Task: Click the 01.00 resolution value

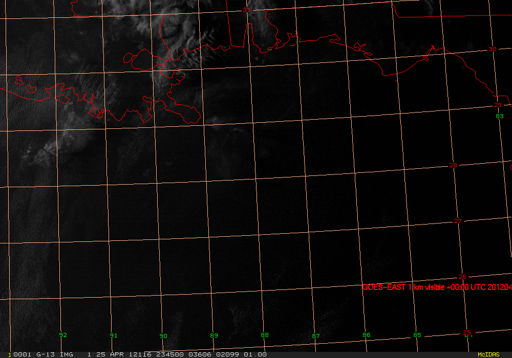Action: [255, 354]
